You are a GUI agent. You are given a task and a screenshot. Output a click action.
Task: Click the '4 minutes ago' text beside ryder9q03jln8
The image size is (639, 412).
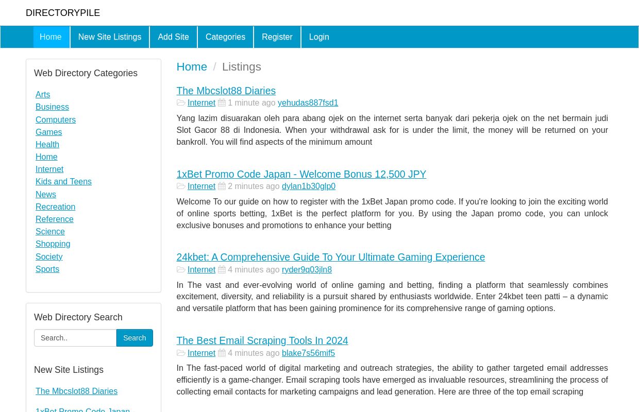coord(254,270)
